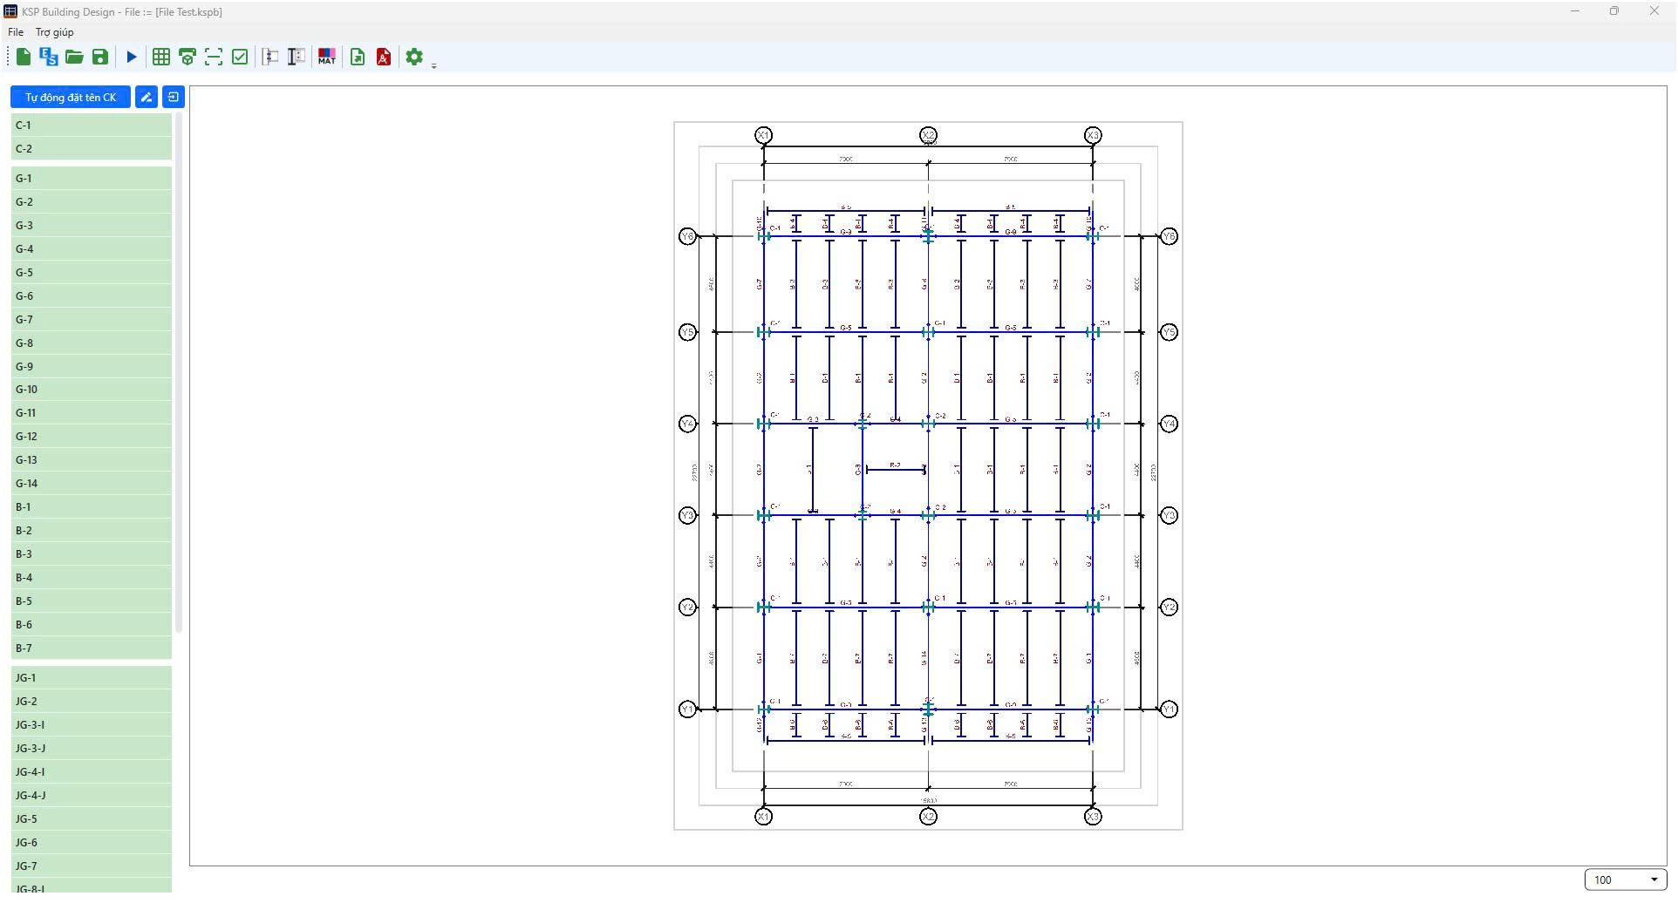Screen dimensions: 1678x903
Task: Select G-5 in the member list
Action: pos(92,273)
